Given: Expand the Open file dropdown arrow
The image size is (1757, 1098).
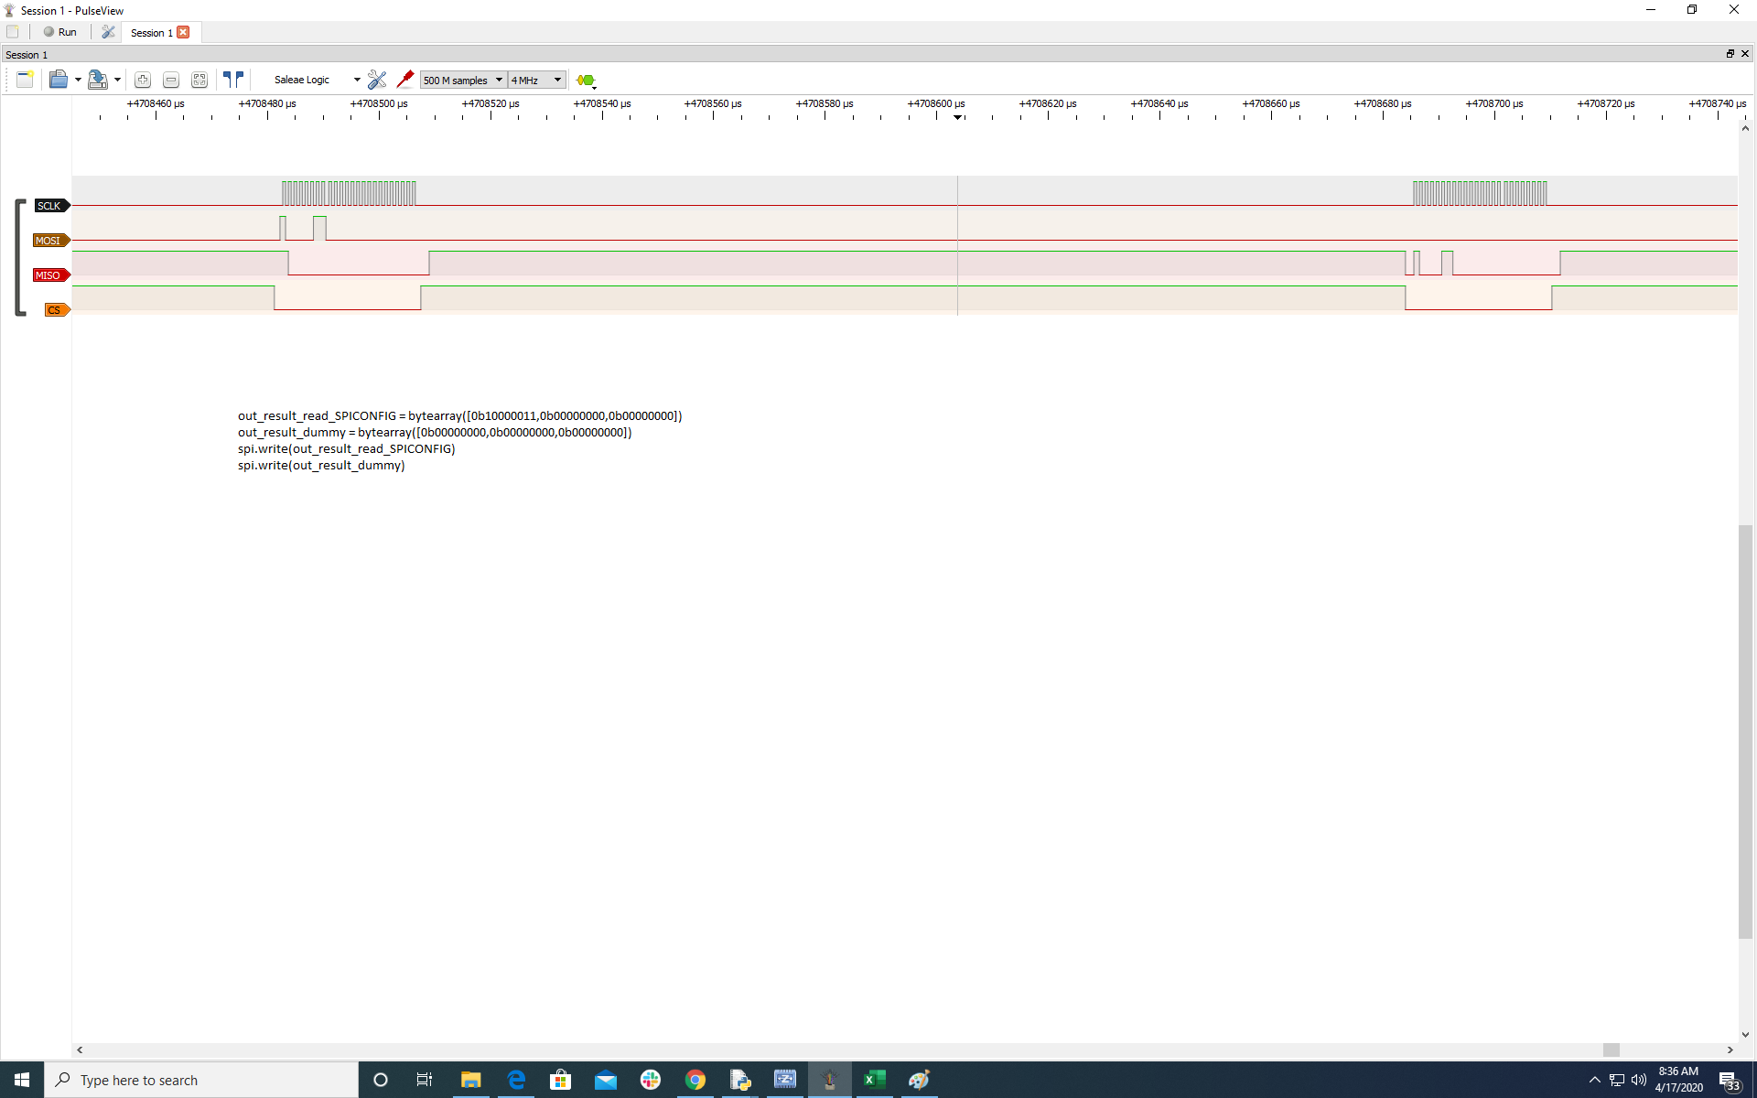Looking at the screenshot, I should (78, 81).
